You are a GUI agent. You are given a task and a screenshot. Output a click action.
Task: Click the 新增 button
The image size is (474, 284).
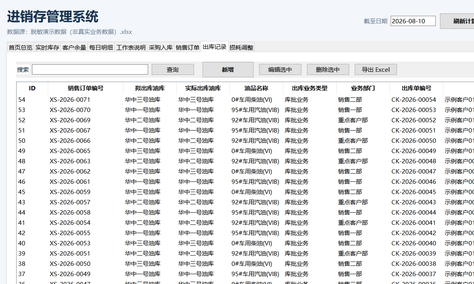(228, 69)
